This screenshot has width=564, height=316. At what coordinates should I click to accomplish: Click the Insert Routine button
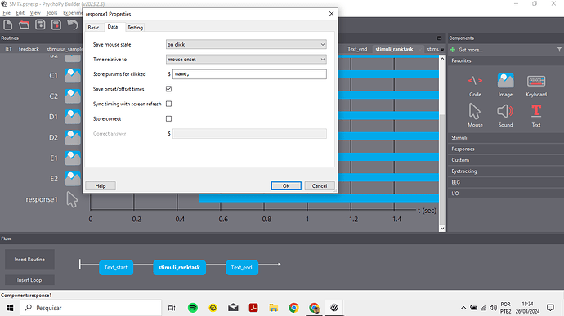tap(29, 259)
